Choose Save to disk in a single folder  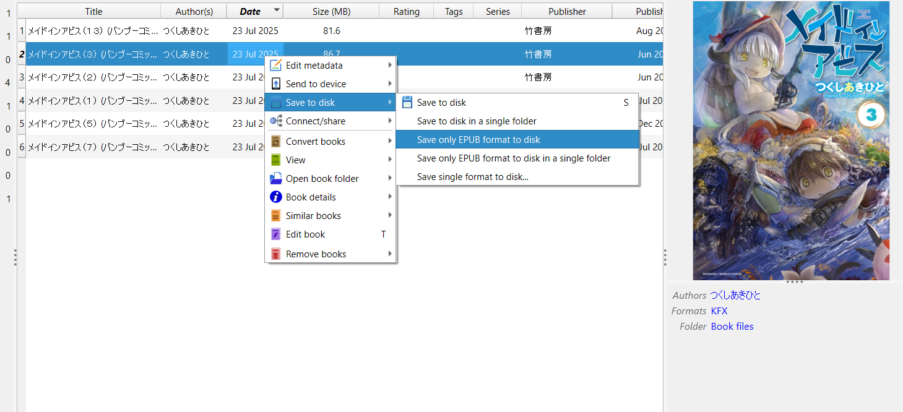click(517, 121)
